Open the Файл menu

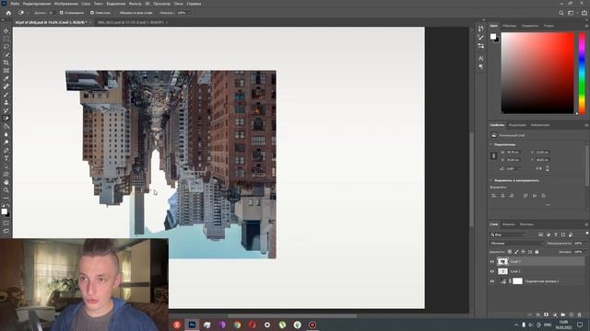[x=15, y=4]
